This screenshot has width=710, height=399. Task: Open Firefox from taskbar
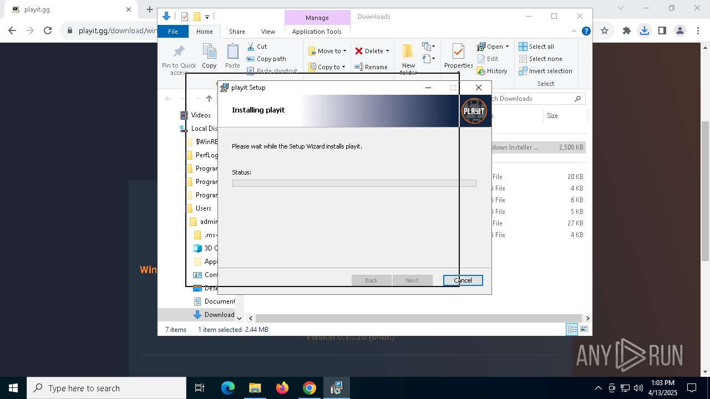(x=282, y=388)
